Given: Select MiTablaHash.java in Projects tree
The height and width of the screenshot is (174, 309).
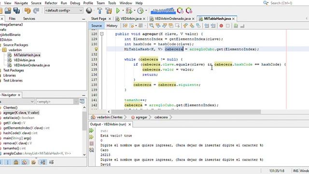Looking at the screenshot, I should pyautogui.click(x=27, y=55).
